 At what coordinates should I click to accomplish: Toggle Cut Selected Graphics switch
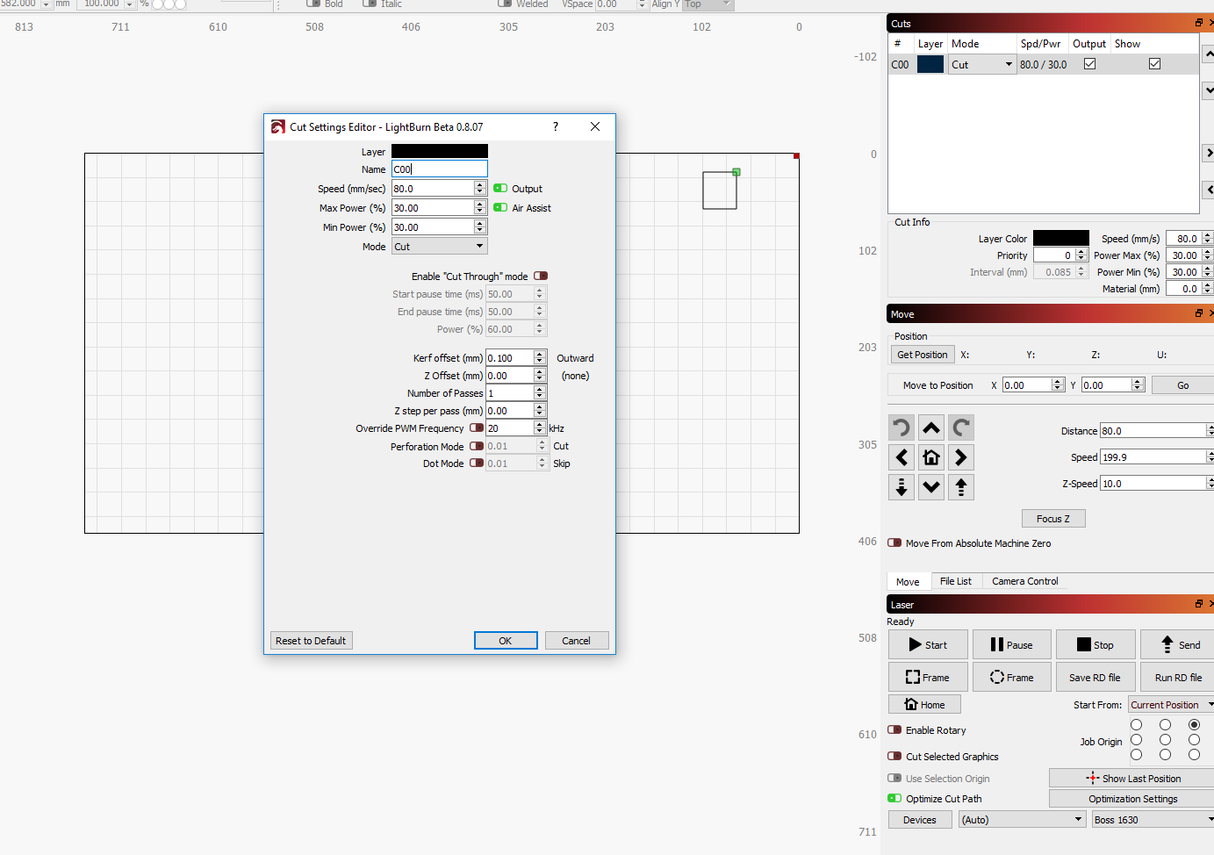point(894,757)
